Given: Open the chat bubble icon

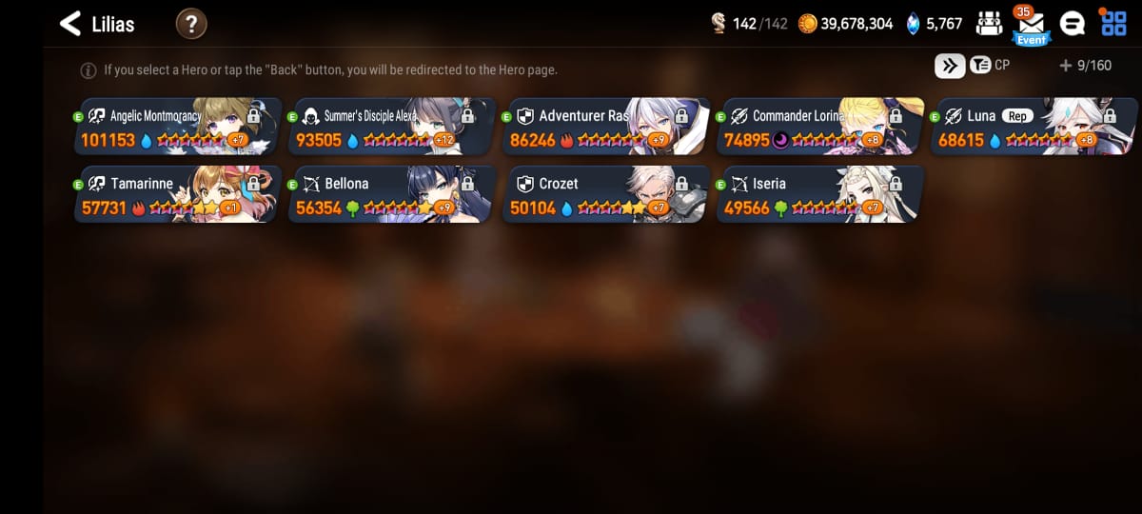Looking at the screenshot, I should click(x=1073, y=24).
